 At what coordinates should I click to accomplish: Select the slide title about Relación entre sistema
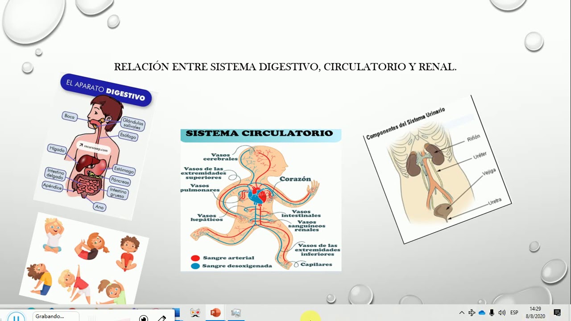click(x=285, y=67)
